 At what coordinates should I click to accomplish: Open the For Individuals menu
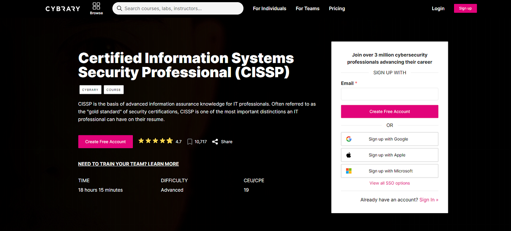[269, 8]
